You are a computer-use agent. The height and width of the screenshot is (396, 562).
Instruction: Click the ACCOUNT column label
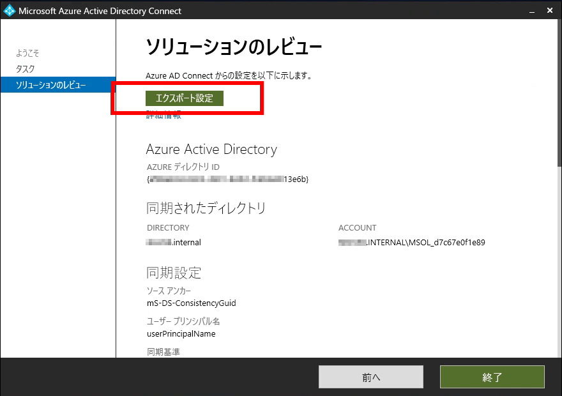click(x=358, y=228)
